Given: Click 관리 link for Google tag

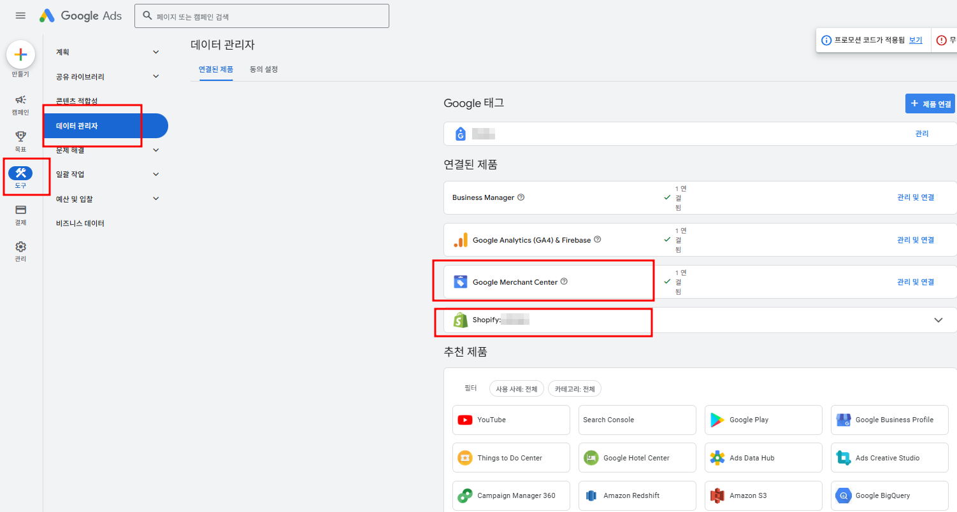Looking at the screenshot, I should [x=922, y=134].
